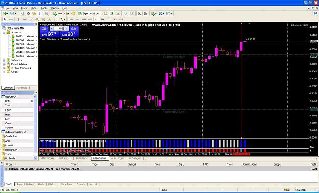Screen dimensions: 319x193
Task: Switch timeframe to MN
Action: [121, 19]
